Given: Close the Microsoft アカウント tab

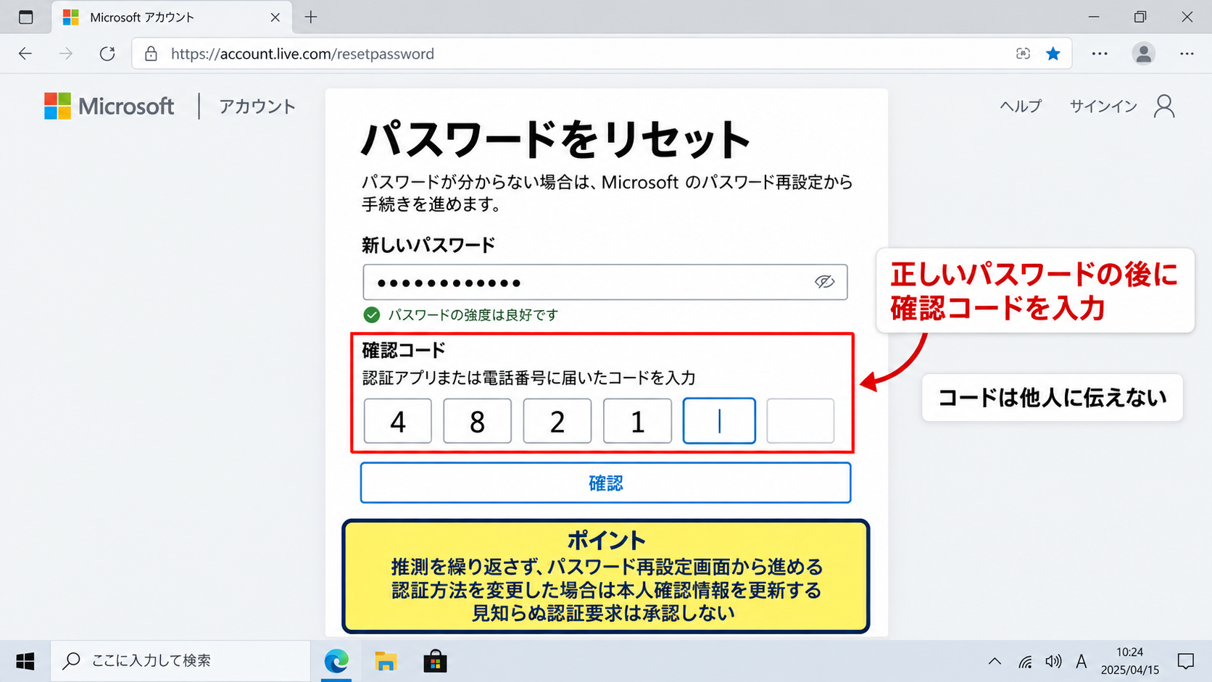Looking at the screenshot, I should 275,17.
